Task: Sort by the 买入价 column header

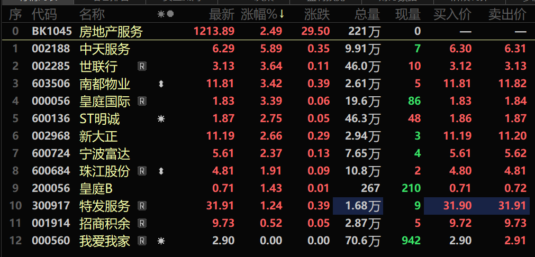Action: pyautogui.click(x=452, y=14)
